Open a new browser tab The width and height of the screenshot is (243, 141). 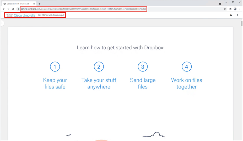click(40, 4)
